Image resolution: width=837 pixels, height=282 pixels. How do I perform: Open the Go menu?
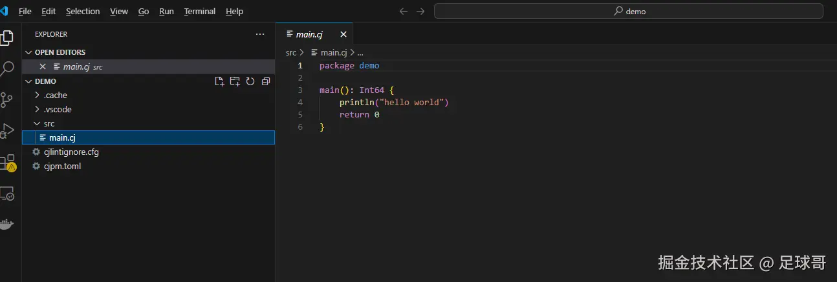[x=144, y=11]
